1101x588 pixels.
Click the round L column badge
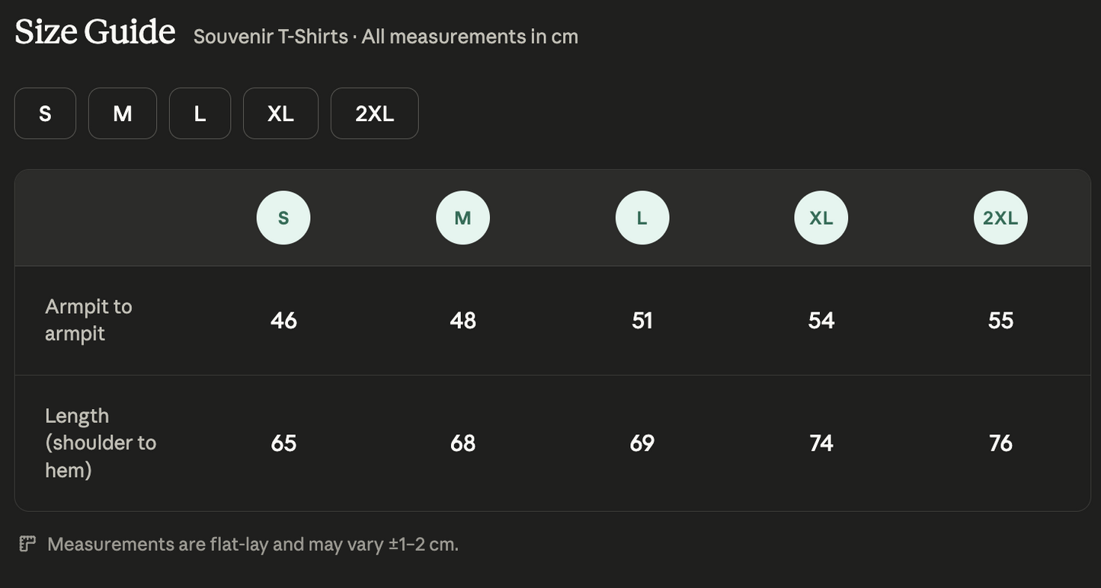642,218
